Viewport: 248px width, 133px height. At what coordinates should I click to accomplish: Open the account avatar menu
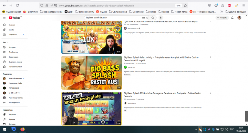point(239,18)
